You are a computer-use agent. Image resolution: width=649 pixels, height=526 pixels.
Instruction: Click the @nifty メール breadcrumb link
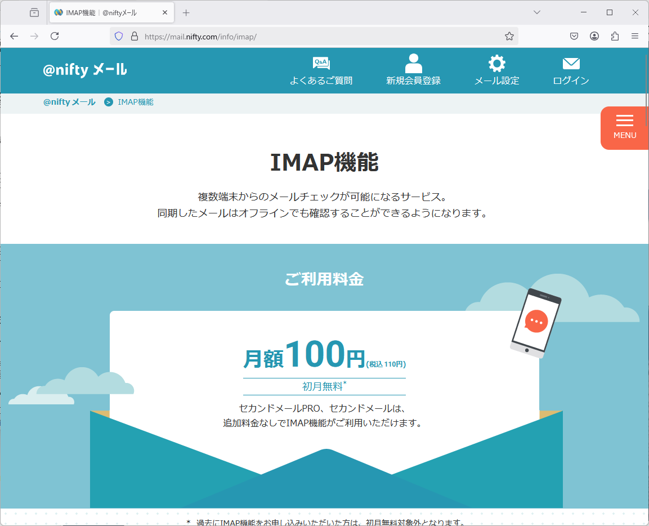(x=69, y=102)
